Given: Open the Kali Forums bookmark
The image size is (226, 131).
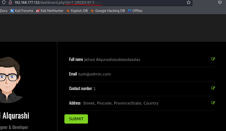Looking at the screenshot, I should [22, 11].
